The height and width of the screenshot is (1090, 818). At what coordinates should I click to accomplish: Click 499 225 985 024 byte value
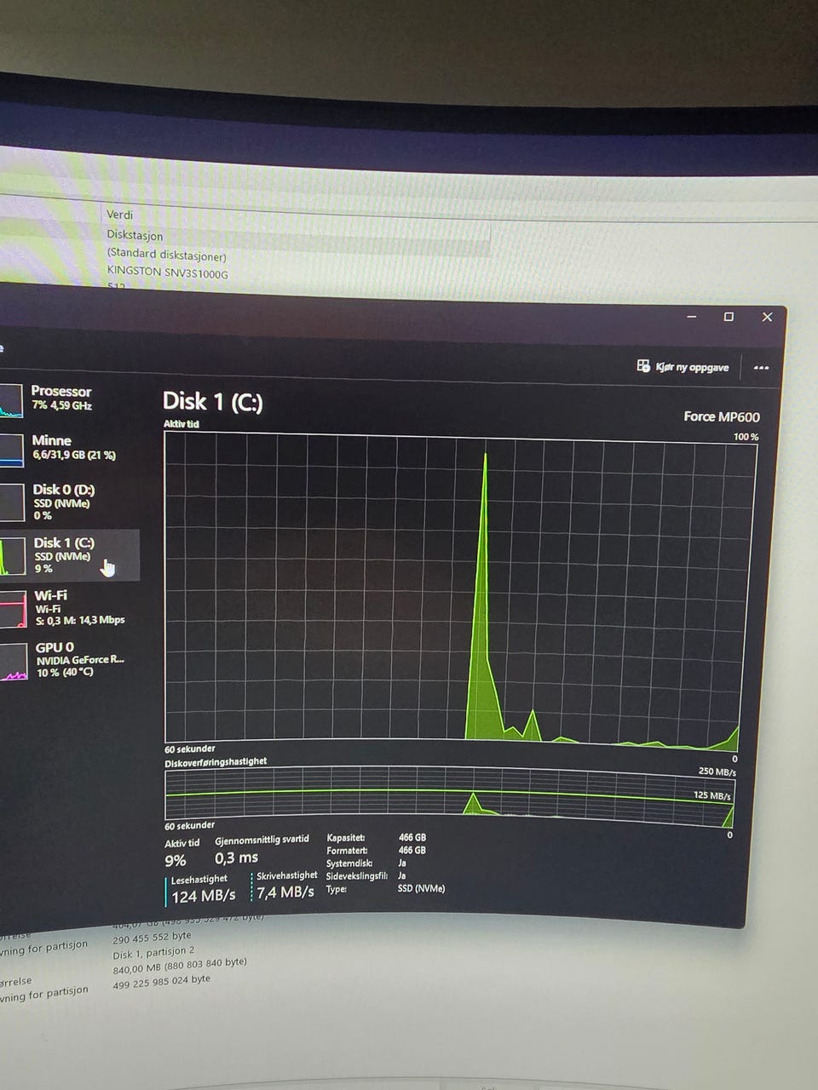(x=161, y=982)
